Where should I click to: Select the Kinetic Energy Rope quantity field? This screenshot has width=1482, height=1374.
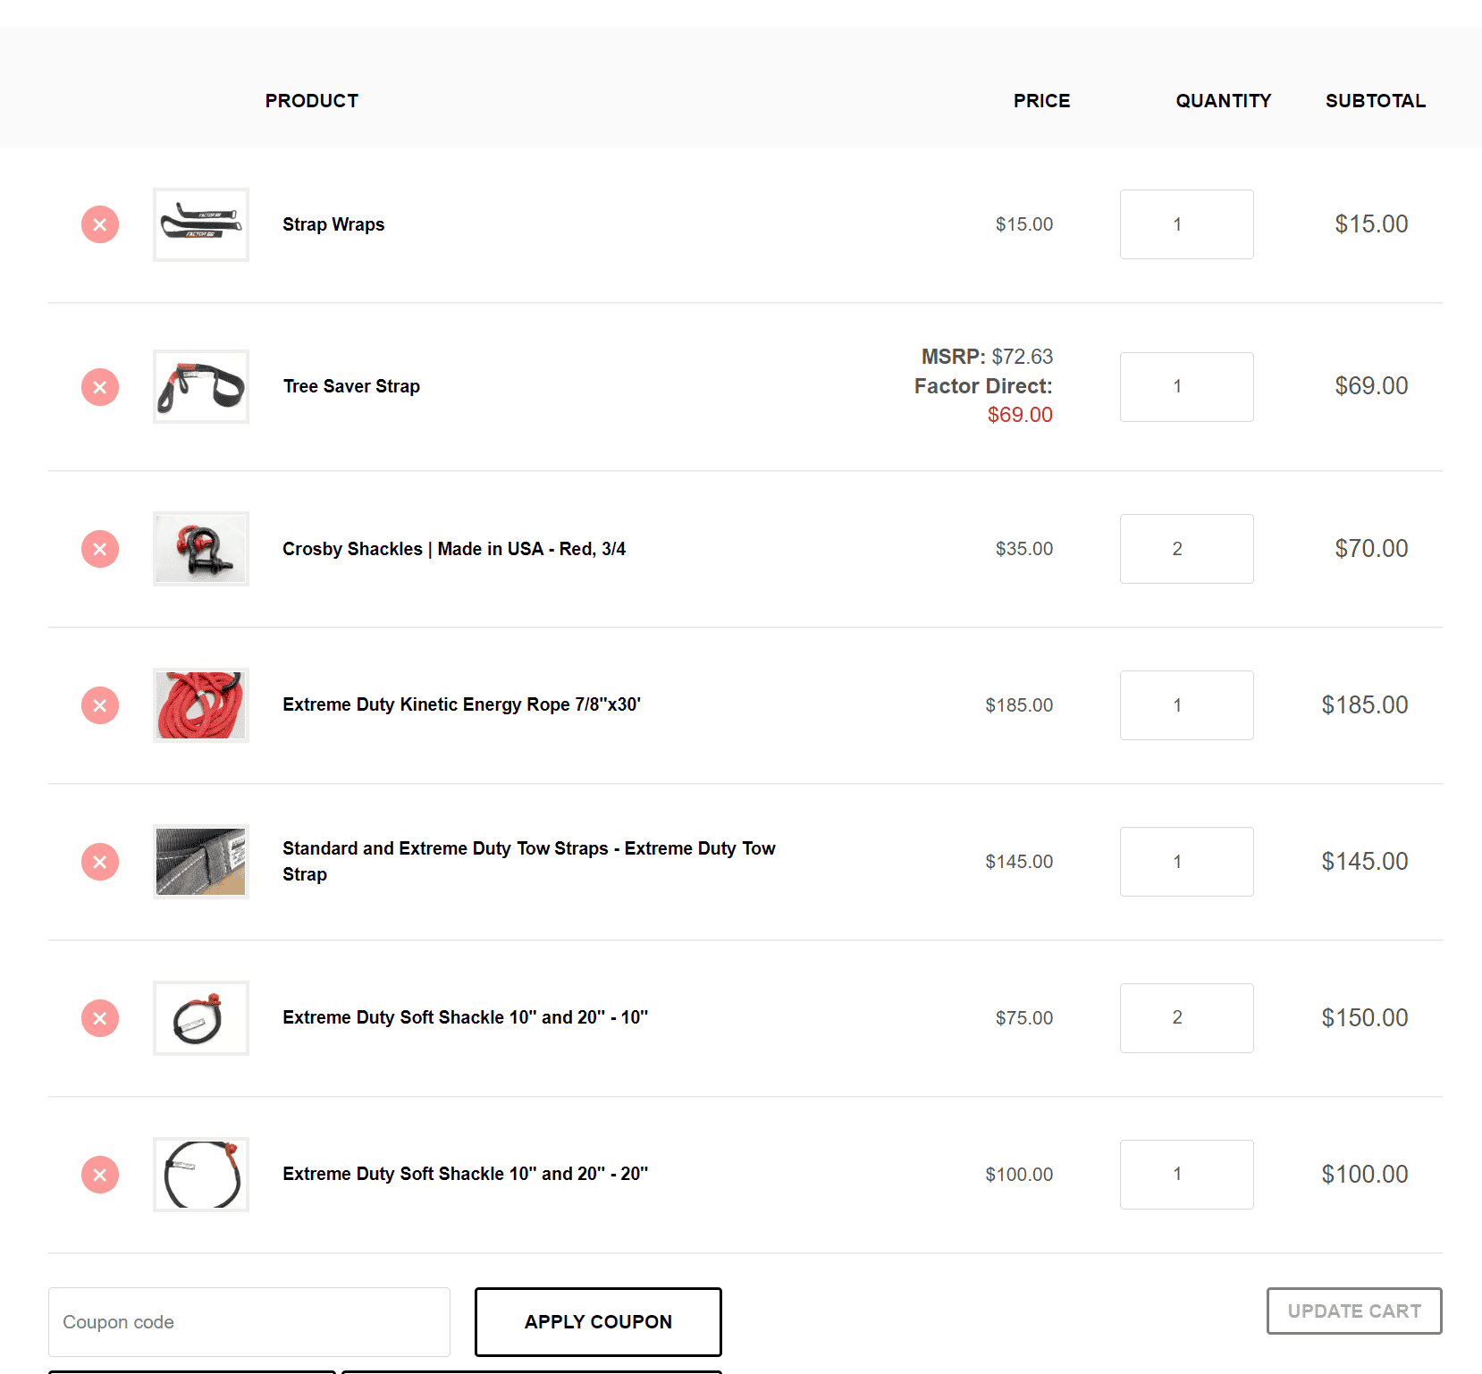pos(1187,705)
